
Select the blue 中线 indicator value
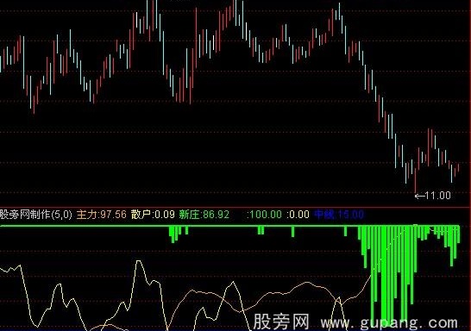[x=339, y=215]
